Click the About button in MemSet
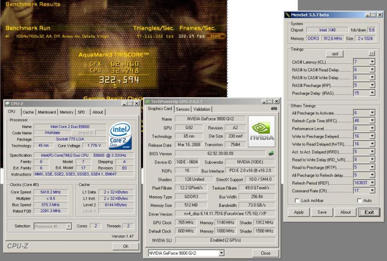The height and width of the screenshot is (261, 387). coord(345,212)
